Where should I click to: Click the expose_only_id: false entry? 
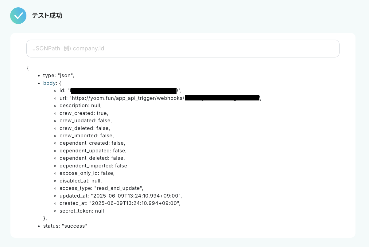(87, 173)
